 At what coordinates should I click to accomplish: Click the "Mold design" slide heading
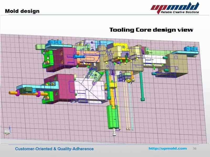tap(22, 11)
